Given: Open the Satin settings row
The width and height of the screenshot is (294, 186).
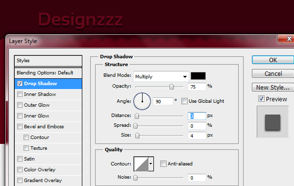Looking at the screenshot, I should click(48, 159).
